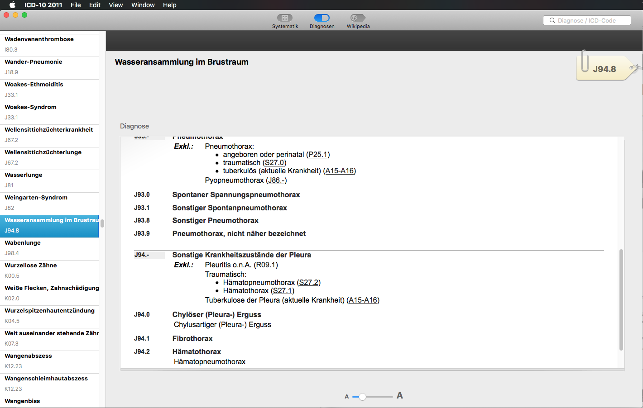
Task: Click the R09.1 Pleuritis link
Action: click(x=266, y=265)
